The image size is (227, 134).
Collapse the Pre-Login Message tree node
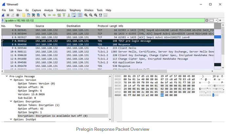point(7,76)
